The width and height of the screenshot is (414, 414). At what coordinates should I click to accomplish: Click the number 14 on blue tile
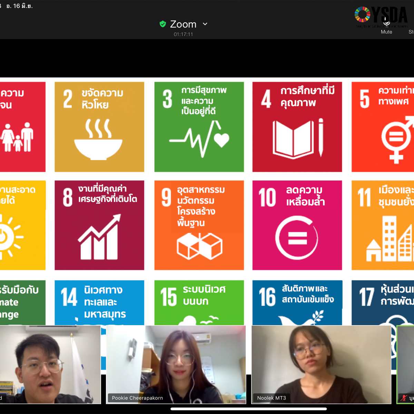pyautogui.click(x=69, y=297)
